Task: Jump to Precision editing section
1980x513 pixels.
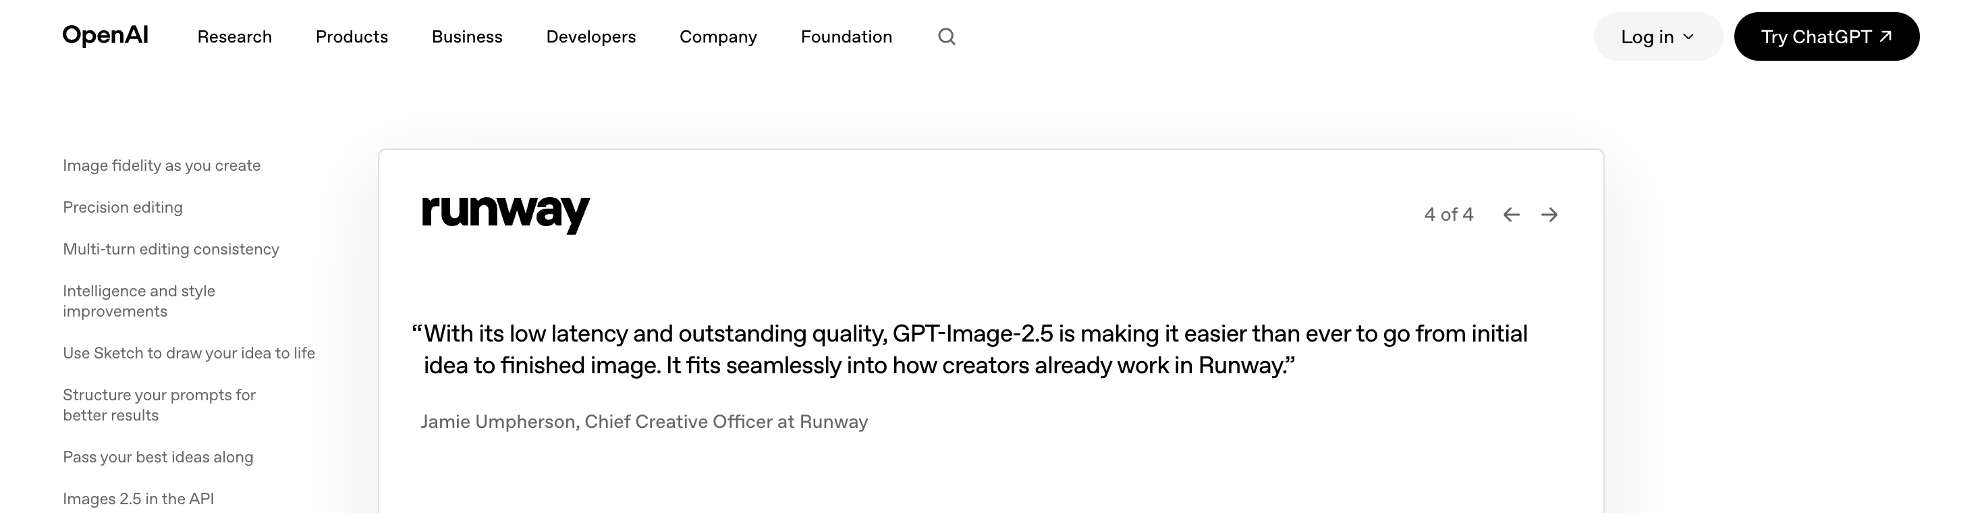Action: (123, 207)
